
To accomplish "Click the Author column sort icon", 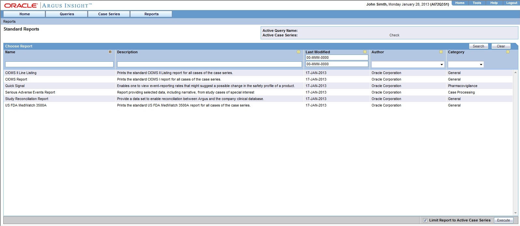I will [x=441, y=52].
